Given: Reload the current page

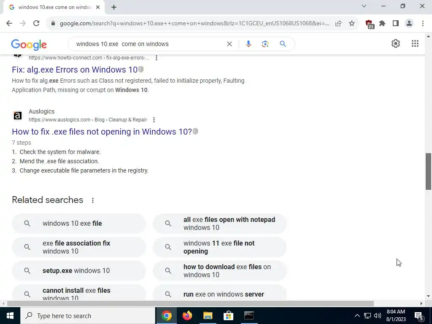Looking at the screenshot, I should click(36, 23).
